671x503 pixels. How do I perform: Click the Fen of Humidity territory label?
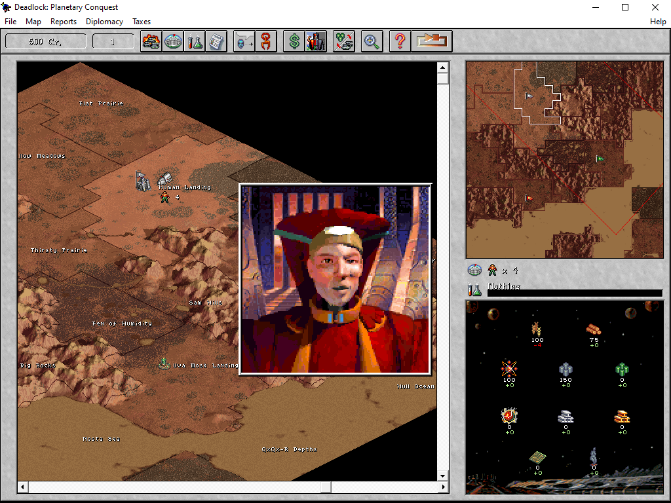tap(122, 324)
